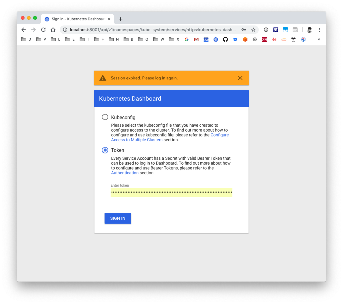Open a new browser tab
Viewport: 343px width, 304px height.
pos(120,19)
